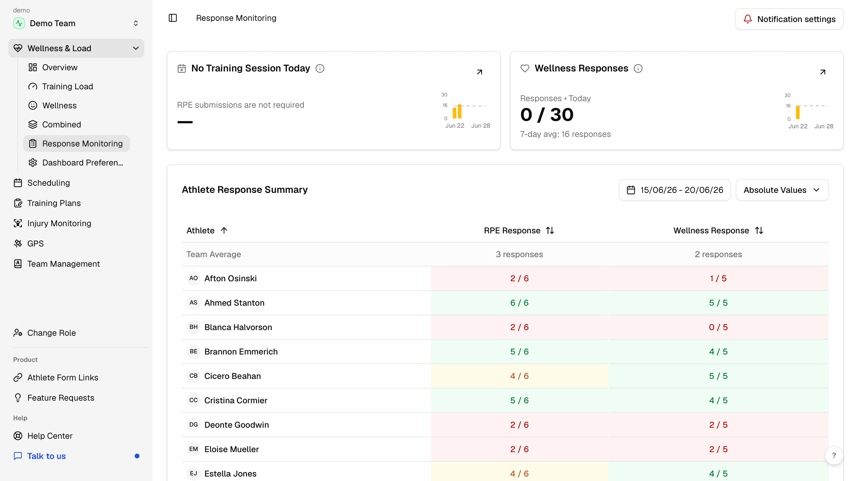Click the heart icon in Wellness Responses card
This screenshot has height=481, width=858.
pos(525,68)
